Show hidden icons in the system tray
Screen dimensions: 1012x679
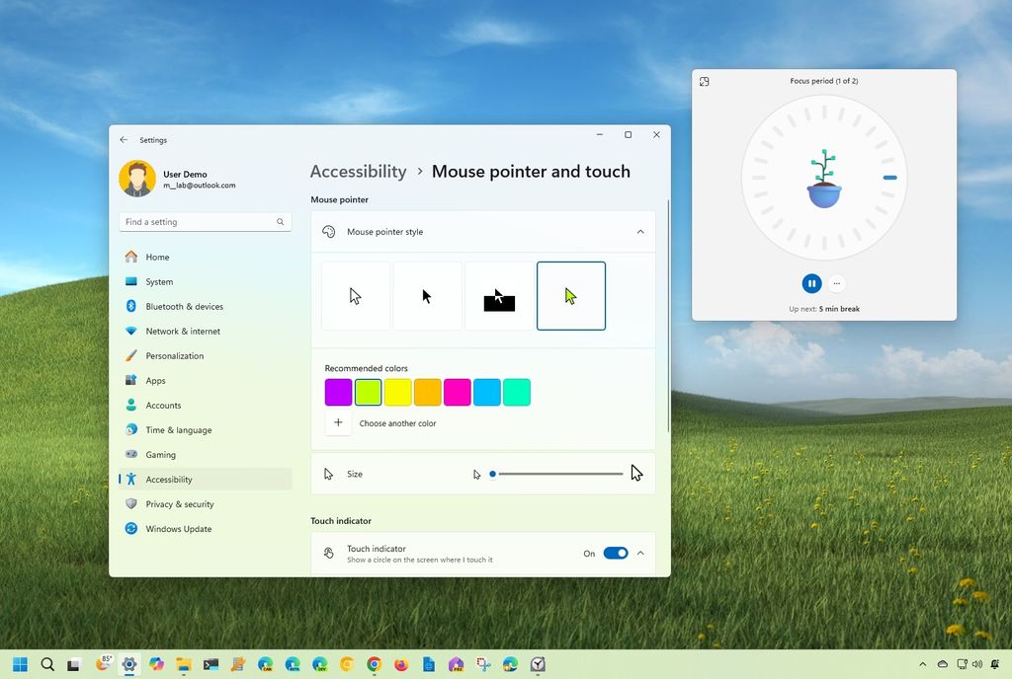(x=922, y=664)
